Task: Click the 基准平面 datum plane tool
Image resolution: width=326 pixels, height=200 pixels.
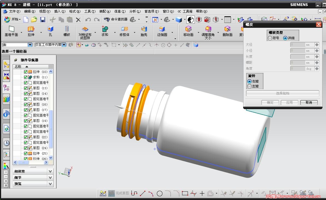Action: coord(11,31)
